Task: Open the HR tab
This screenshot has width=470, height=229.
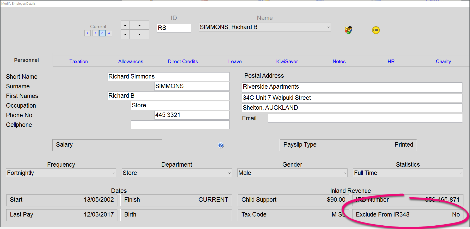Action: [x=391, y=61]
